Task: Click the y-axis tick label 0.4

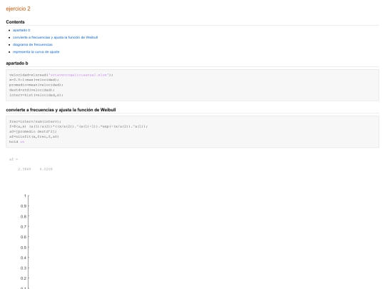Action: (24, 258)
